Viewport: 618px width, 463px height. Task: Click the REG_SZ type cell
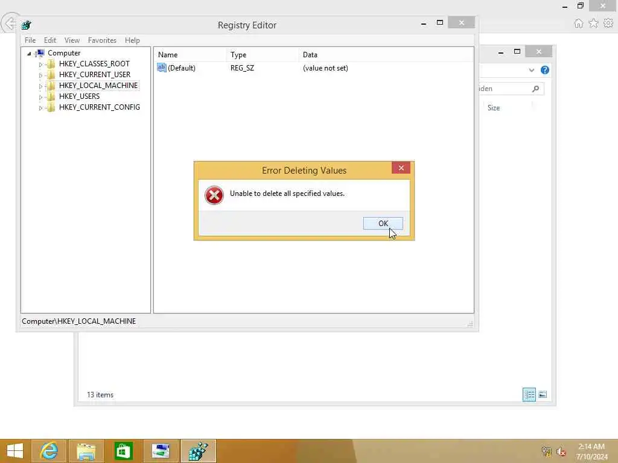pos(242,68)
